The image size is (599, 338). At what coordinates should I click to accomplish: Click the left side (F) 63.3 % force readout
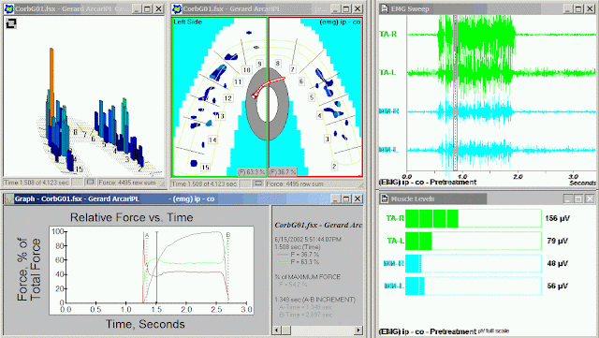252,172
